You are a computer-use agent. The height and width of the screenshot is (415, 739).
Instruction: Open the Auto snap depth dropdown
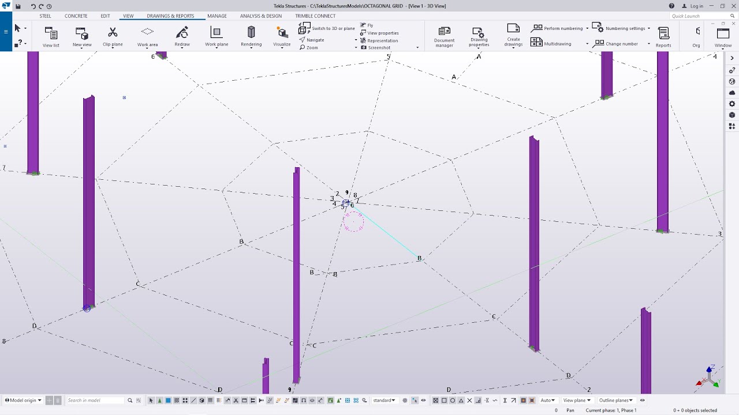548,401
